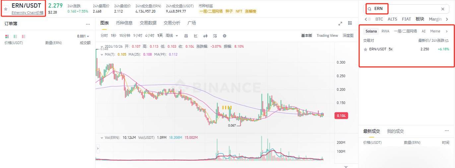Switch the chart to Trading View mode
The height and width of the screenshot is (168, 455).
click(x=327, y=35)
